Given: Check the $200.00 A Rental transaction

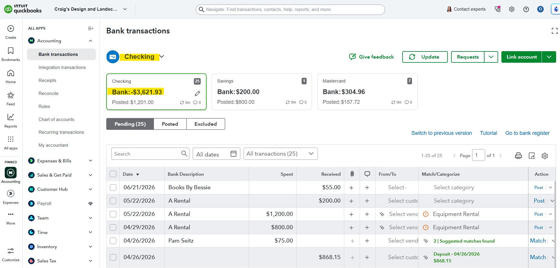Looking at the screenshot, I should pos(113,201).
